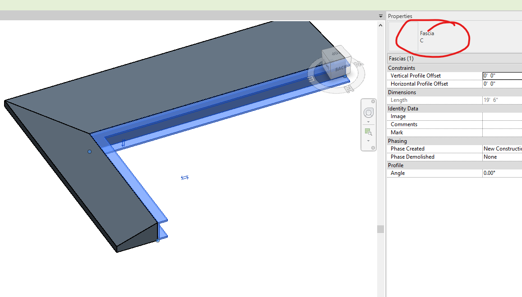Click the Length value 19' 6"
Image resolution: width=522 pixels, height=297 pixels.
(x=502, y=100)
